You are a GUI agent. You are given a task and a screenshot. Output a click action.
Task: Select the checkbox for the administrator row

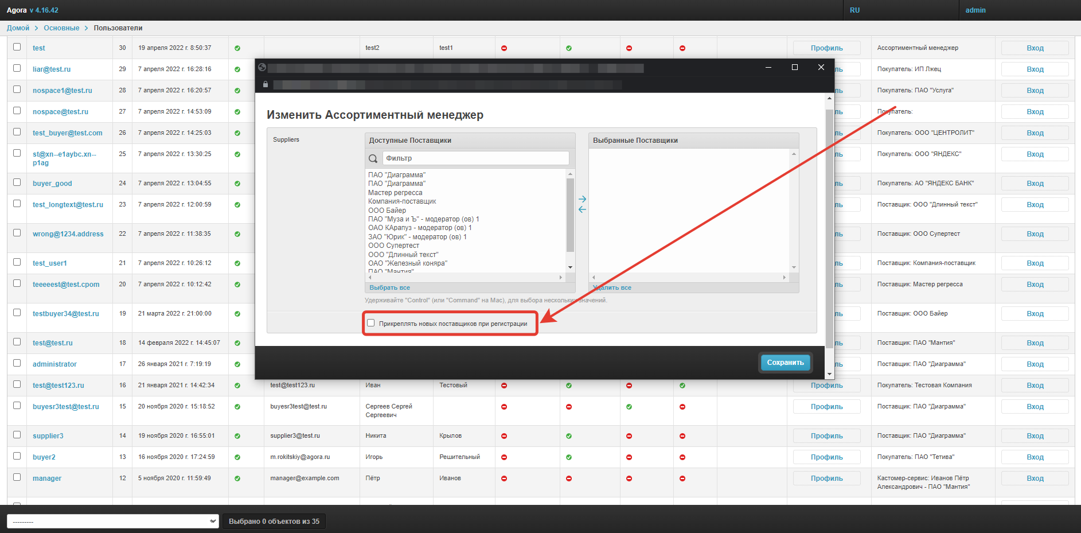tap(17, 363)
